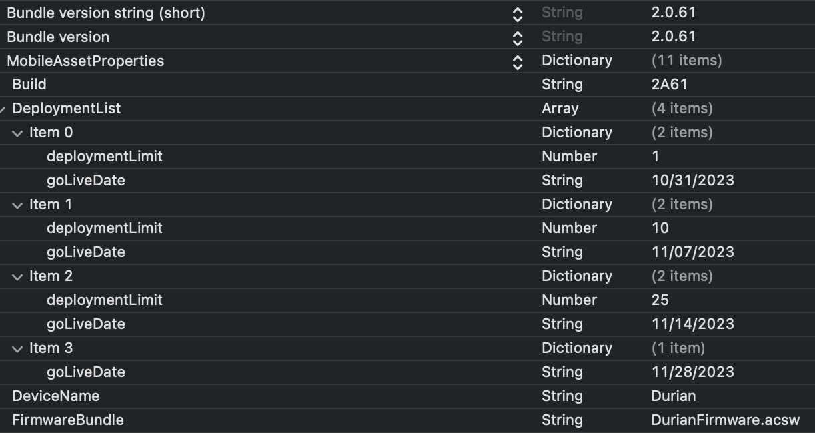Collapse the DeploymentList array
This screenshot has width=815, height=433.
tap(3, 109)
